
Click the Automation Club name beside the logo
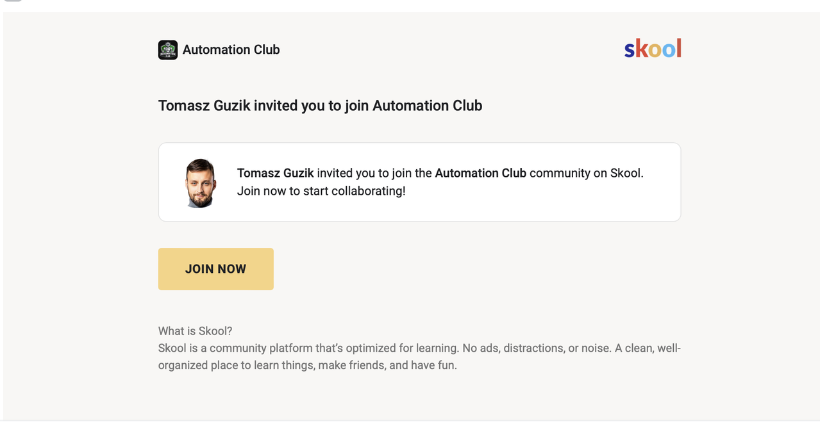click(x=231, y=50)
